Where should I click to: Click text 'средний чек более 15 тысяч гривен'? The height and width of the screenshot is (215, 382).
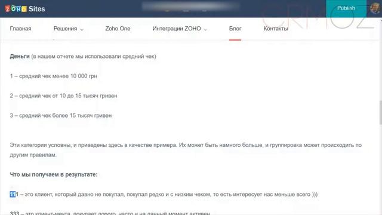[x=65, y=115]
